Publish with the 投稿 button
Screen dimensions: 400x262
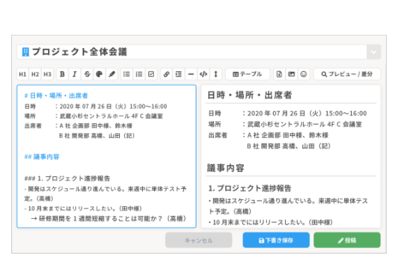tap(347, 240)
